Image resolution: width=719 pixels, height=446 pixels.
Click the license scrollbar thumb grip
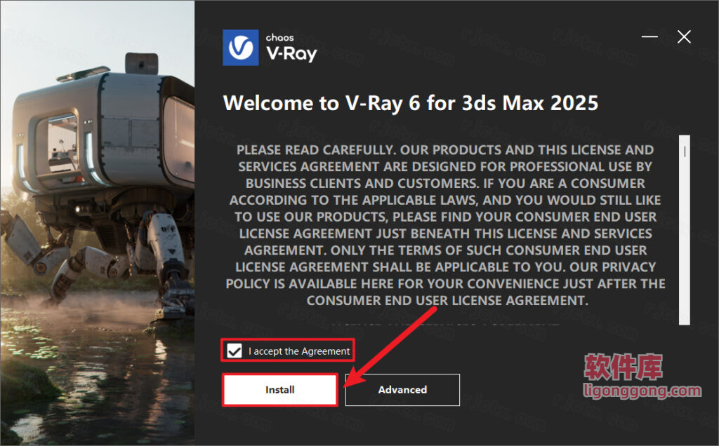685,151
